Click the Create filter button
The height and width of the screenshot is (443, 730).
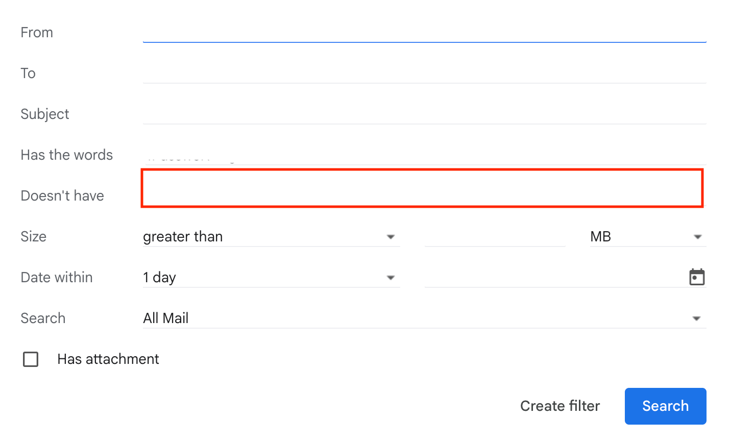560,406
